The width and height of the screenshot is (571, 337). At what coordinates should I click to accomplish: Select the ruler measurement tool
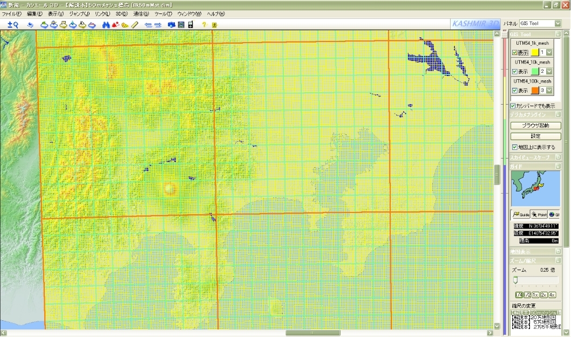135,25
